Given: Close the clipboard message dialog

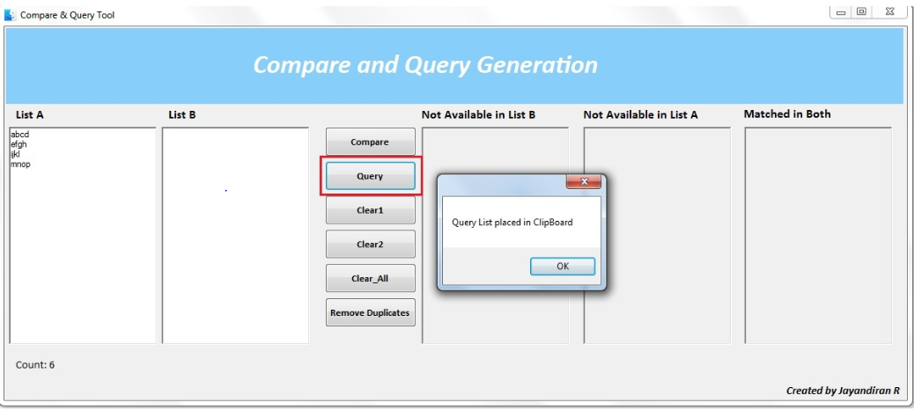Looking at the screenshot, I should [584, 182].
